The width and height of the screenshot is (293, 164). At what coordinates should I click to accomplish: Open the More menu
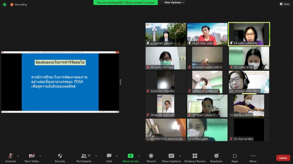pos(253,156)
